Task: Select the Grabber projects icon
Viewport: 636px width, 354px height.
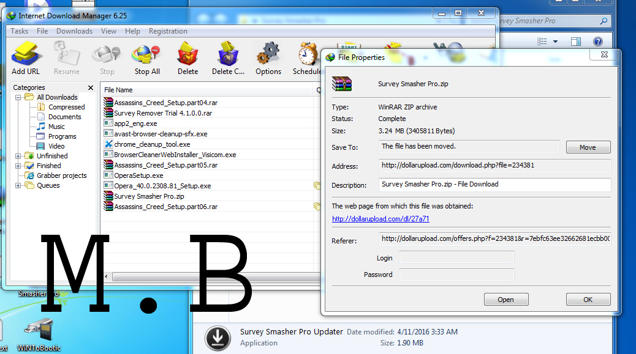Action: tap(29, 175)
